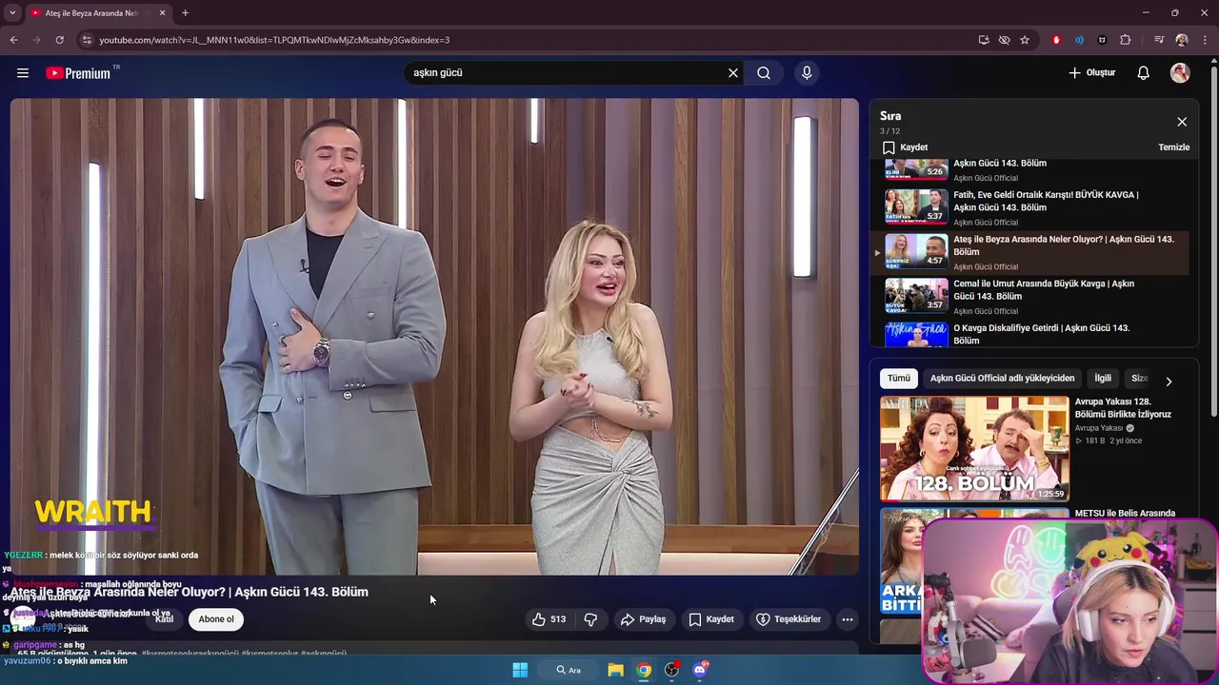Viewport: 1219px width, 685px height.
Task: Open 'Avrupa Yakası 128. Bölümü Birlikte İzliyoruz' title
Action: pos(1123,408)
